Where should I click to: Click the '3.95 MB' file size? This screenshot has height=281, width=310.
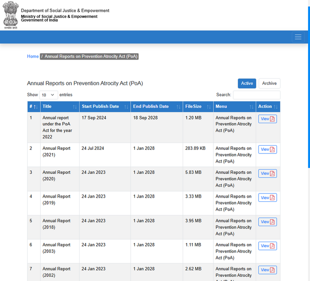tap(193, 221)
